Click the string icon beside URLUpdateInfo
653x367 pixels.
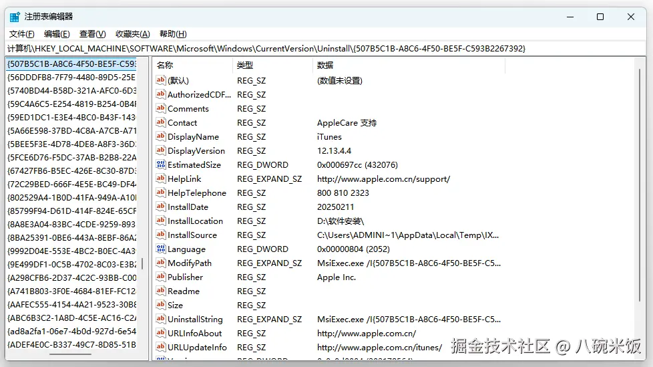[x=161, y=347]
